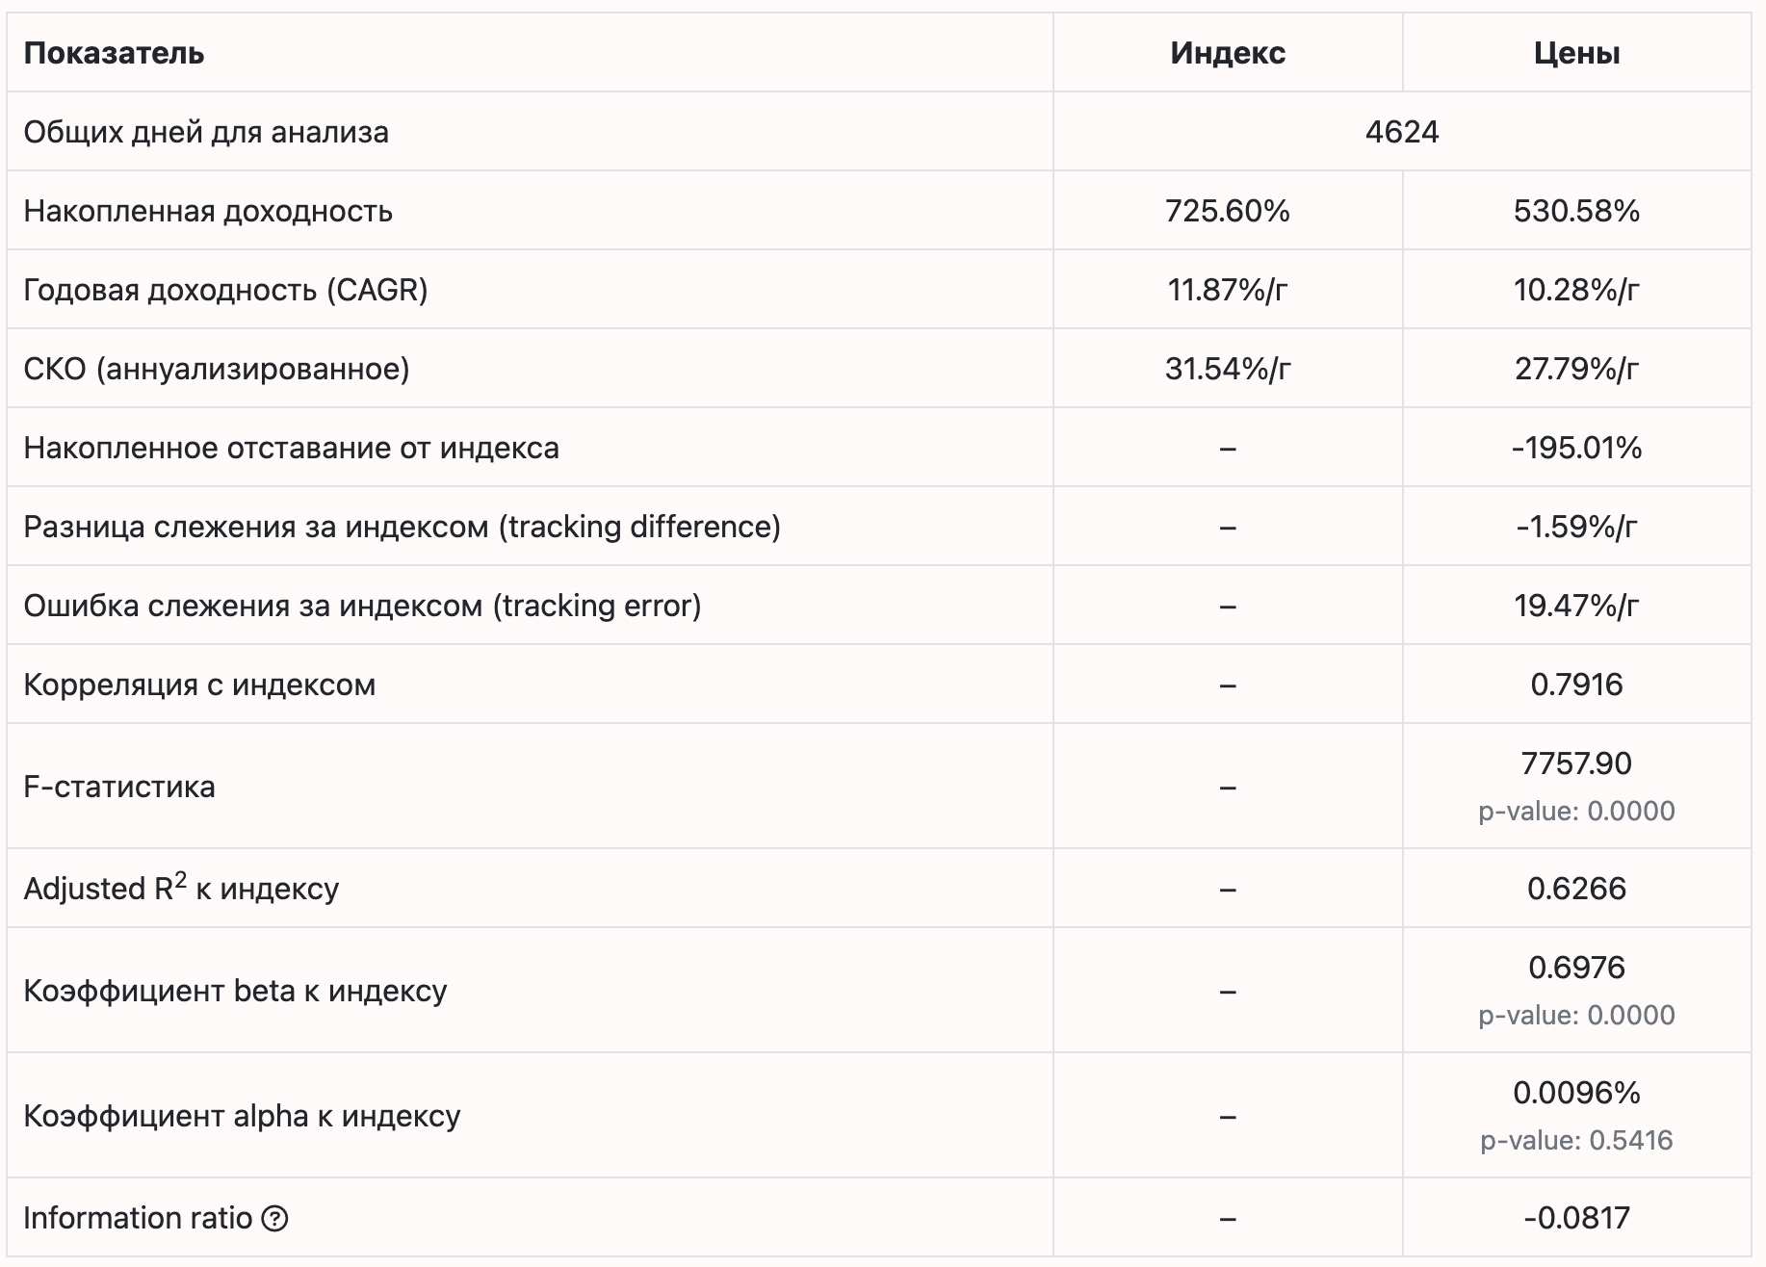Click the index СКО value 31.54%/г
Image resolution: width=1766 pixels, height=1267 pixels.
(x=1228, y=369)
